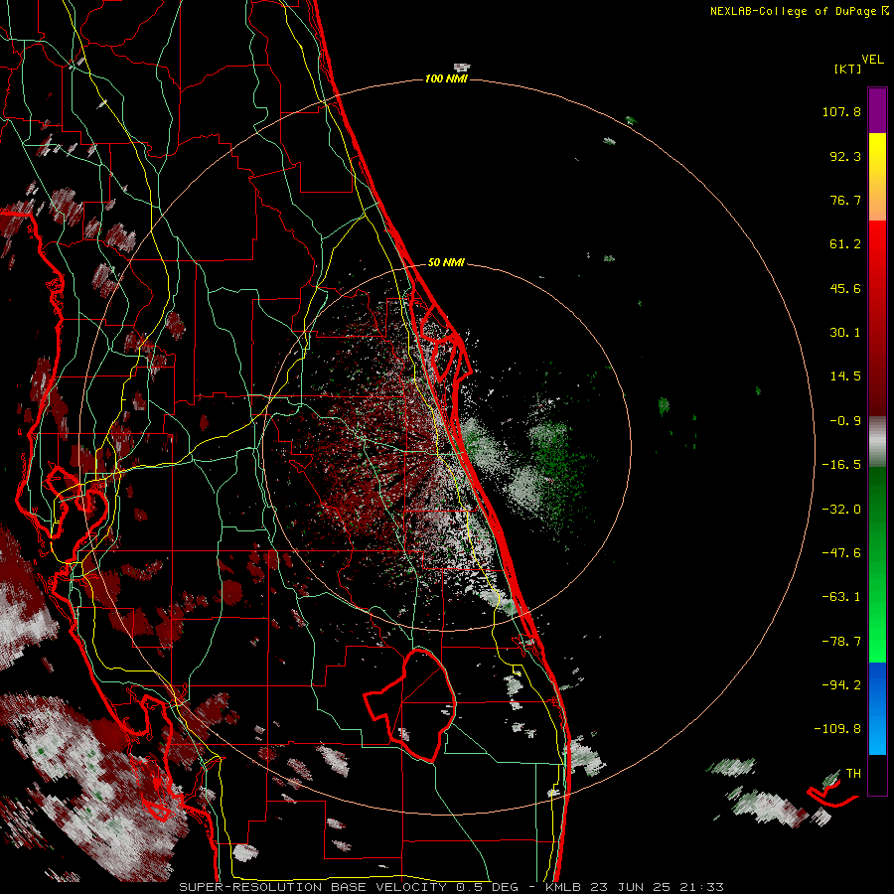Screen dimensions: 894x894
Task: Click the 100 NMI range ring label
Action: pyautogui.click(x=446, y=78)
